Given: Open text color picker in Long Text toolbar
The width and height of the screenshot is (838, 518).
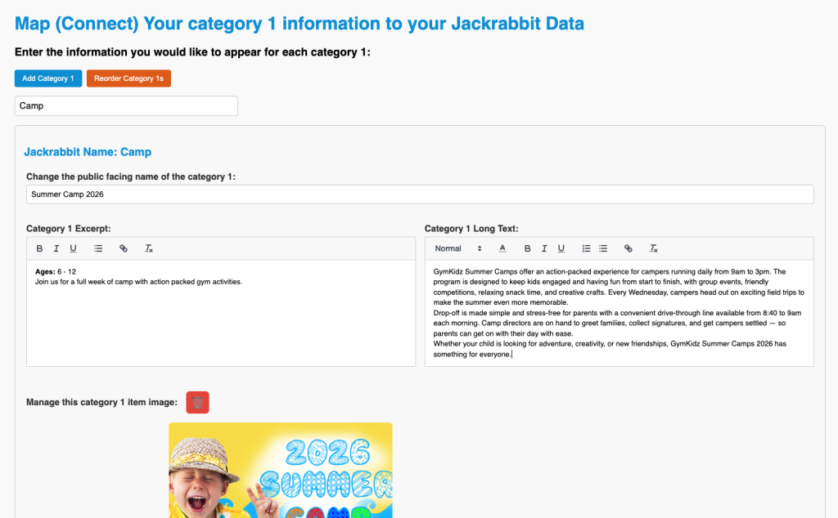Looking at the screenshot, I should coord(502,248).
